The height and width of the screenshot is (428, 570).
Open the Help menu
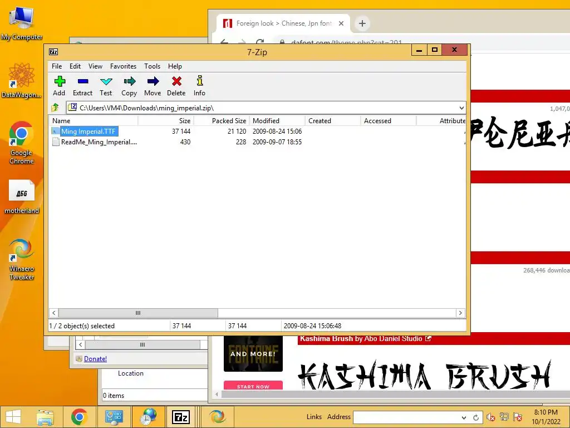click(x=175, y=66)
